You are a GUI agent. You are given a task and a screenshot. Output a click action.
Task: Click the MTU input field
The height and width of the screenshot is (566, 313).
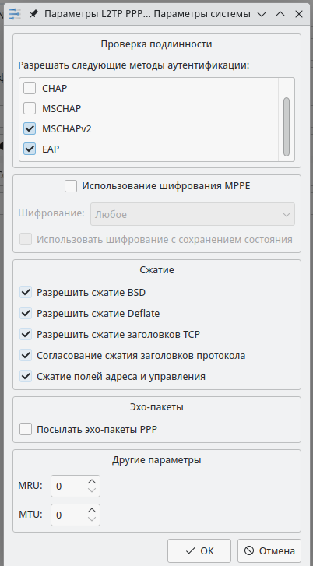tap(76, 515)
